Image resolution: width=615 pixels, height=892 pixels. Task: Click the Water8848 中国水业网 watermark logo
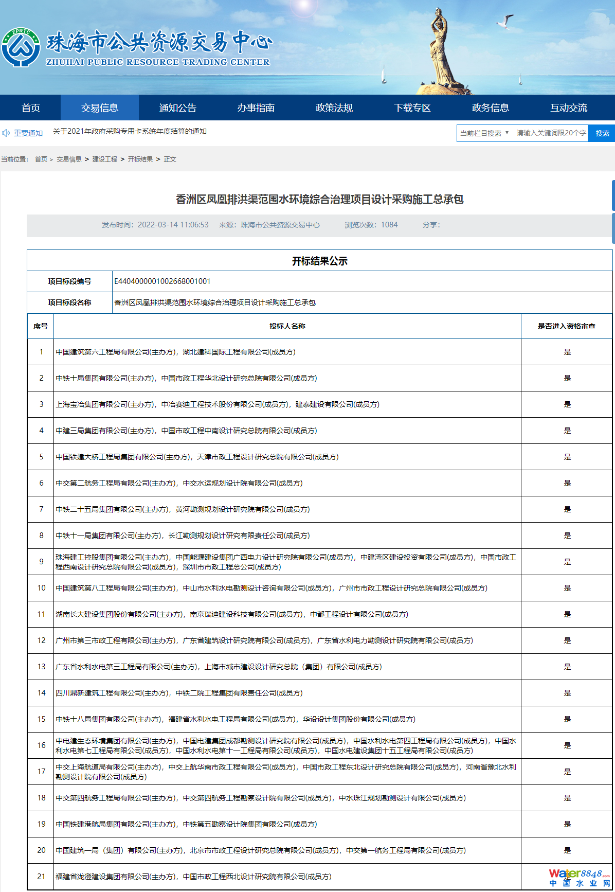click(578, 877)
